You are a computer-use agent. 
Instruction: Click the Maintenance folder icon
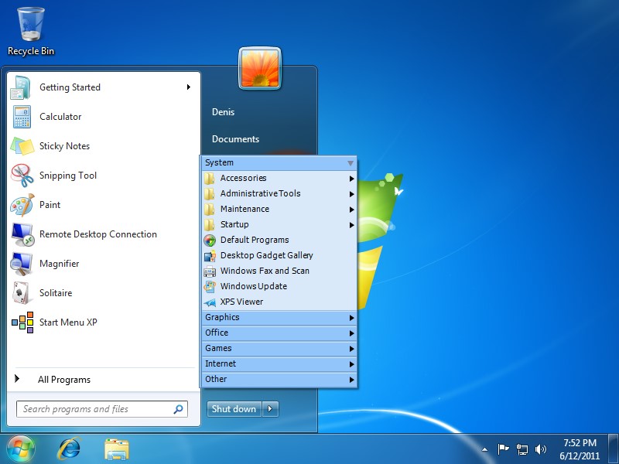[209, 209]
